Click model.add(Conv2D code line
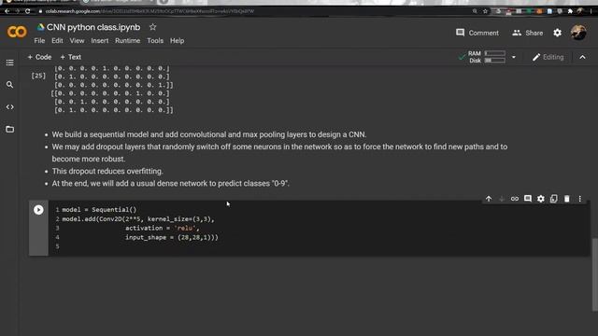Image resolution: width=598 pixels, height=336 pixels. (x=138, y=219)
